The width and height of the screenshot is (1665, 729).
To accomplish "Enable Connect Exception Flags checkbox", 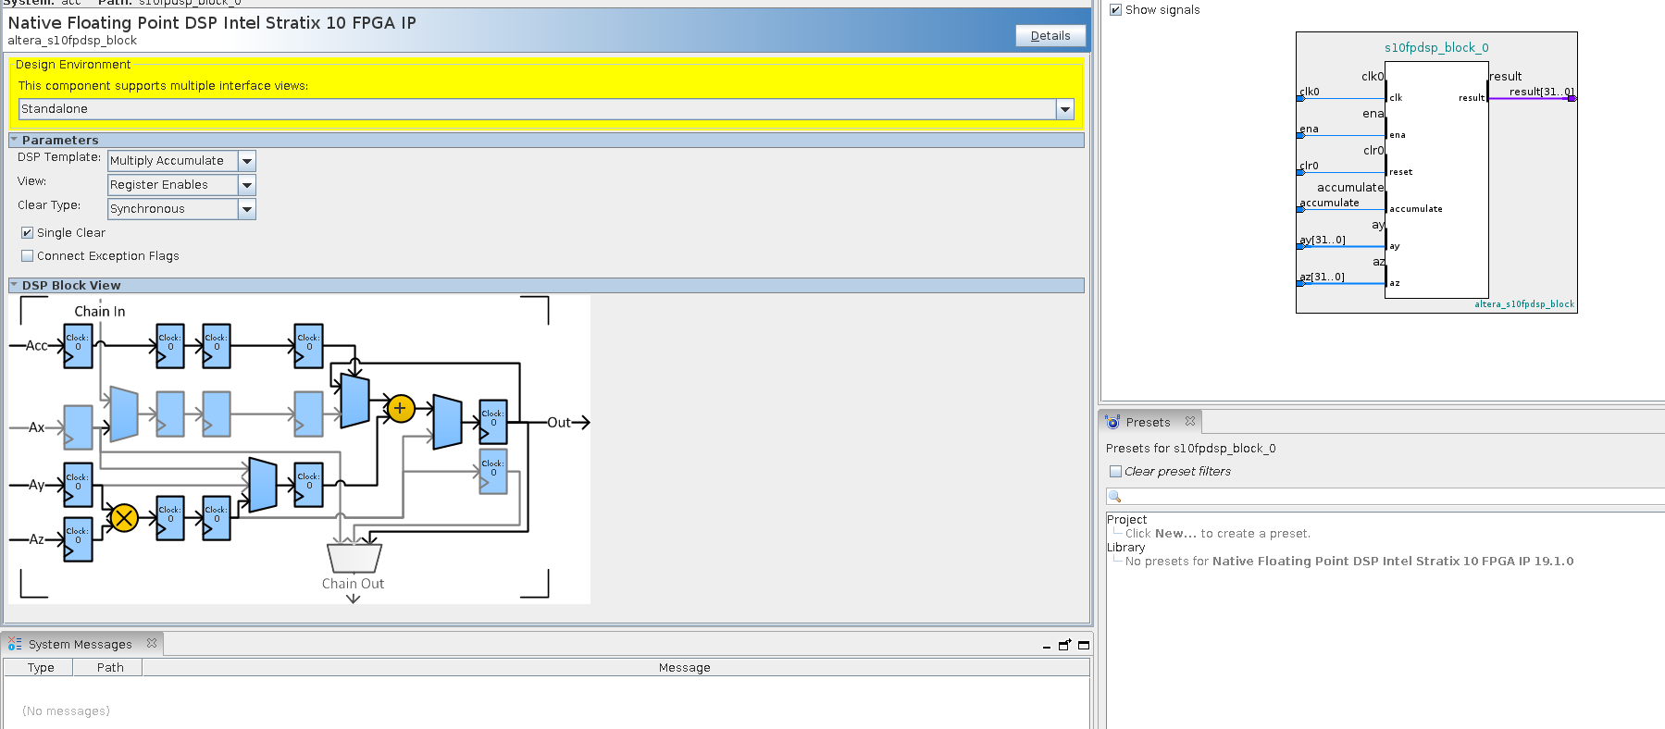I will click(27, 256).
